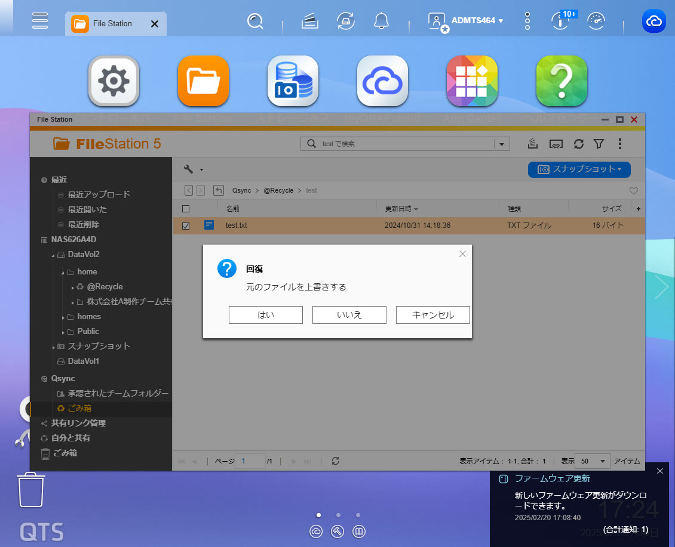The height and width of the screenshot is (547, 675).
Task: Select 承認されたチームフォルダー in sidebar
Action: coord(118,393)
